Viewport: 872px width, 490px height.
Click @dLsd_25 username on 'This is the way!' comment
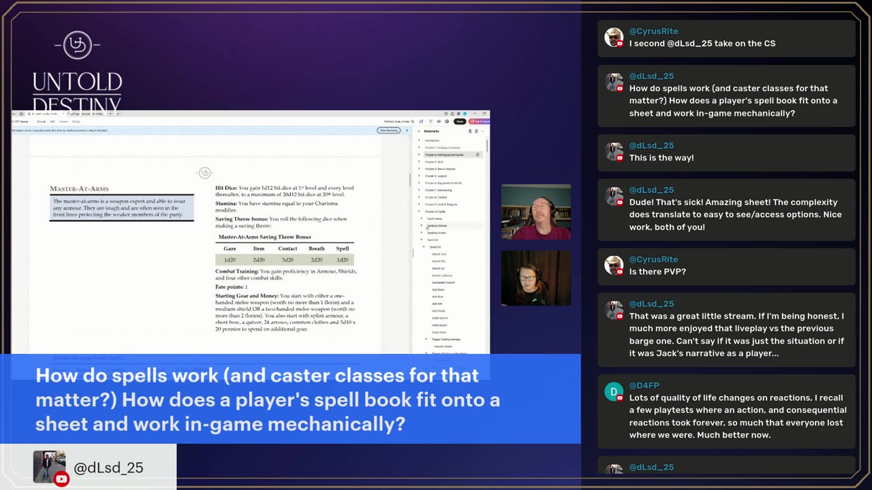coord(651,146)
